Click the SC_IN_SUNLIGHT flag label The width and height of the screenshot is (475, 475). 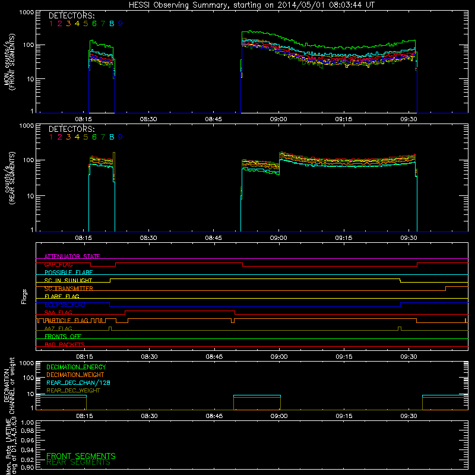click(x=68, y=280)
